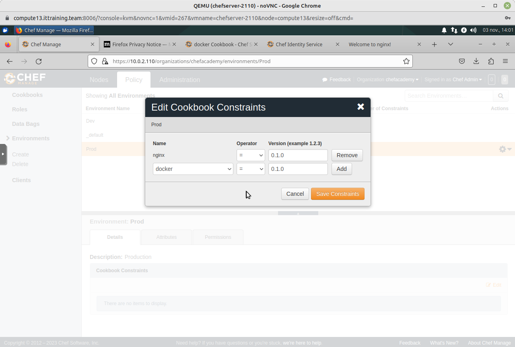
Task: Cancel the constraints dialog
Action: (295, 194)
